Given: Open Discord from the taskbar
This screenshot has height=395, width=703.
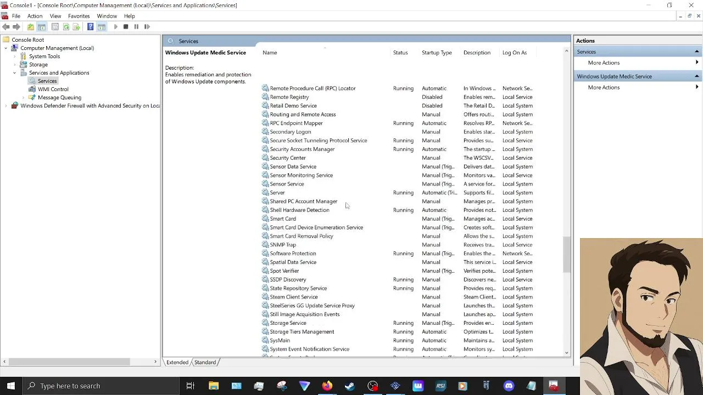Looking at the screenshot, I should pyautogui.click(x=509, y=386).
